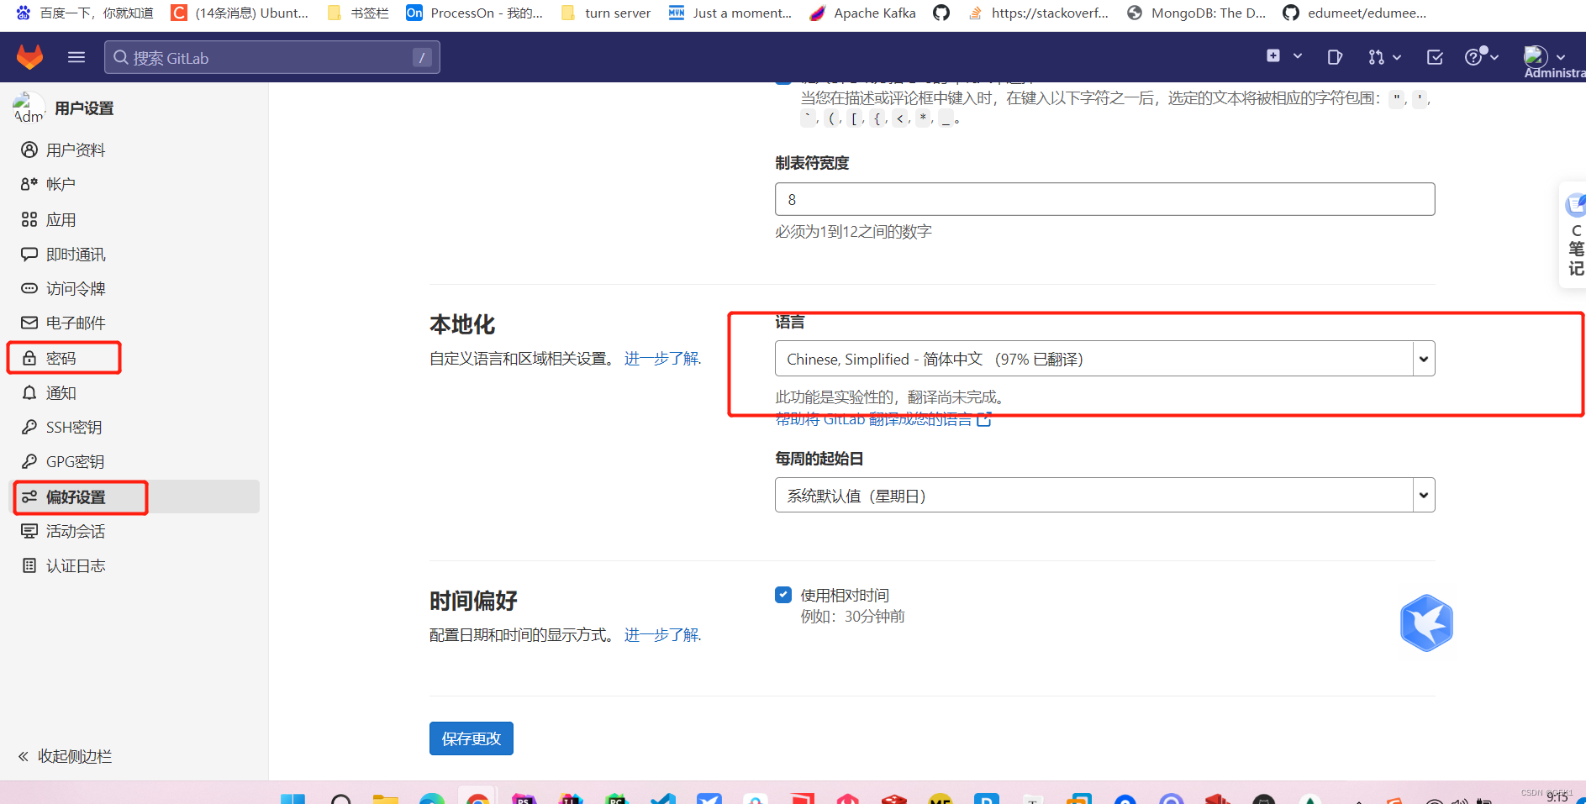The image size is (1586, 804).
Task: Open the merge requests icon in header
Action: pyautogui.click(x=1378, y=56)
